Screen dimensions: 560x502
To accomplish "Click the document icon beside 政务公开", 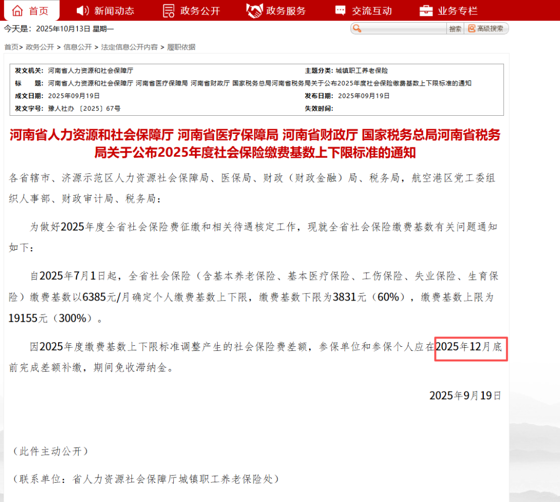I will (x=169, y=10).
